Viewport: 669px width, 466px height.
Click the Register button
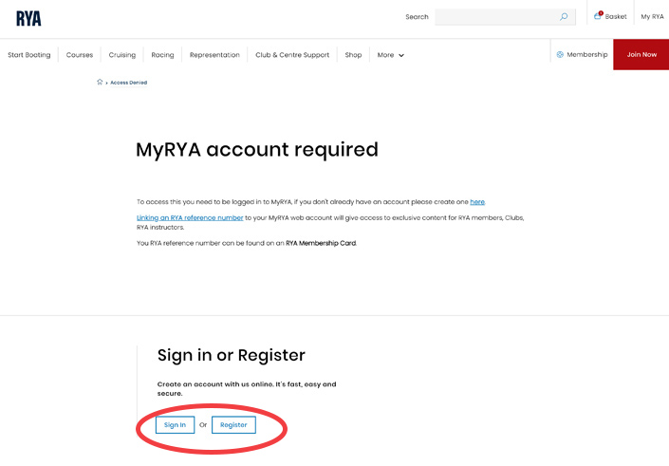coord(233,424)
